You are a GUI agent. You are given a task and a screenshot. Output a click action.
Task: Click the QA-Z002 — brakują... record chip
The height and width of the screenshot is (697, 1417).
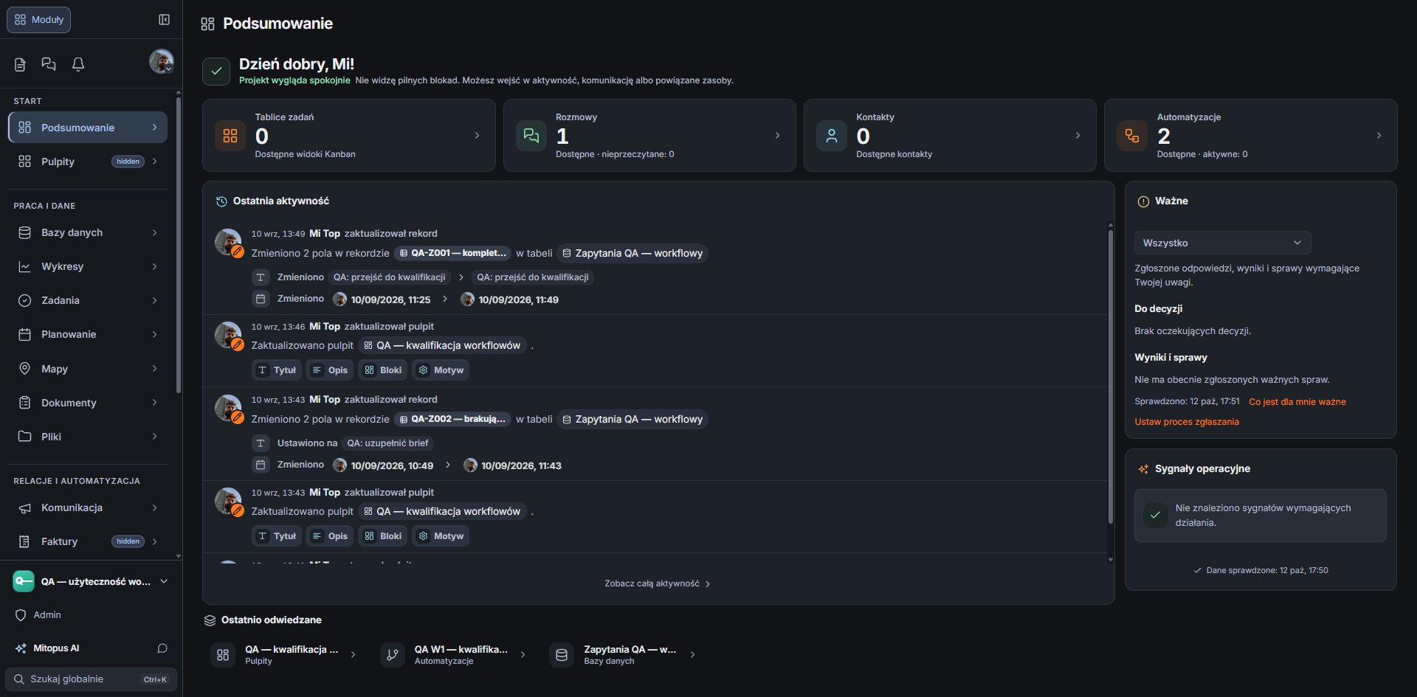click(452, 419)
